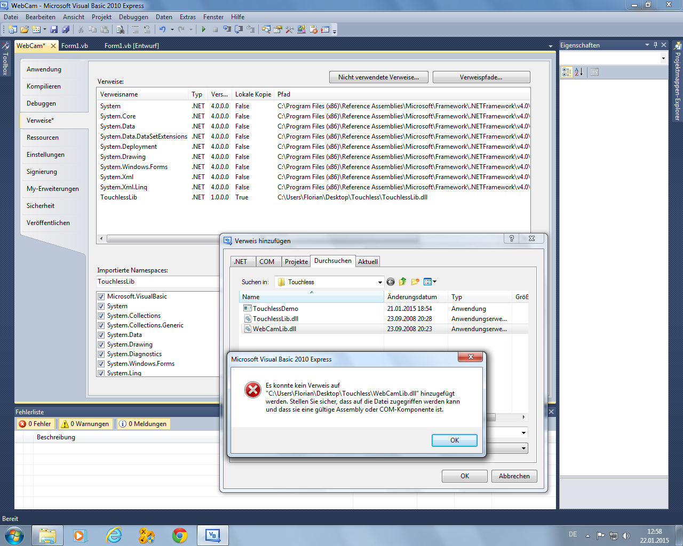This screenshot has width=683, height=546.
Task: Click Abbrechen in Verweis hinzufügen dialog
Action: 514,476
